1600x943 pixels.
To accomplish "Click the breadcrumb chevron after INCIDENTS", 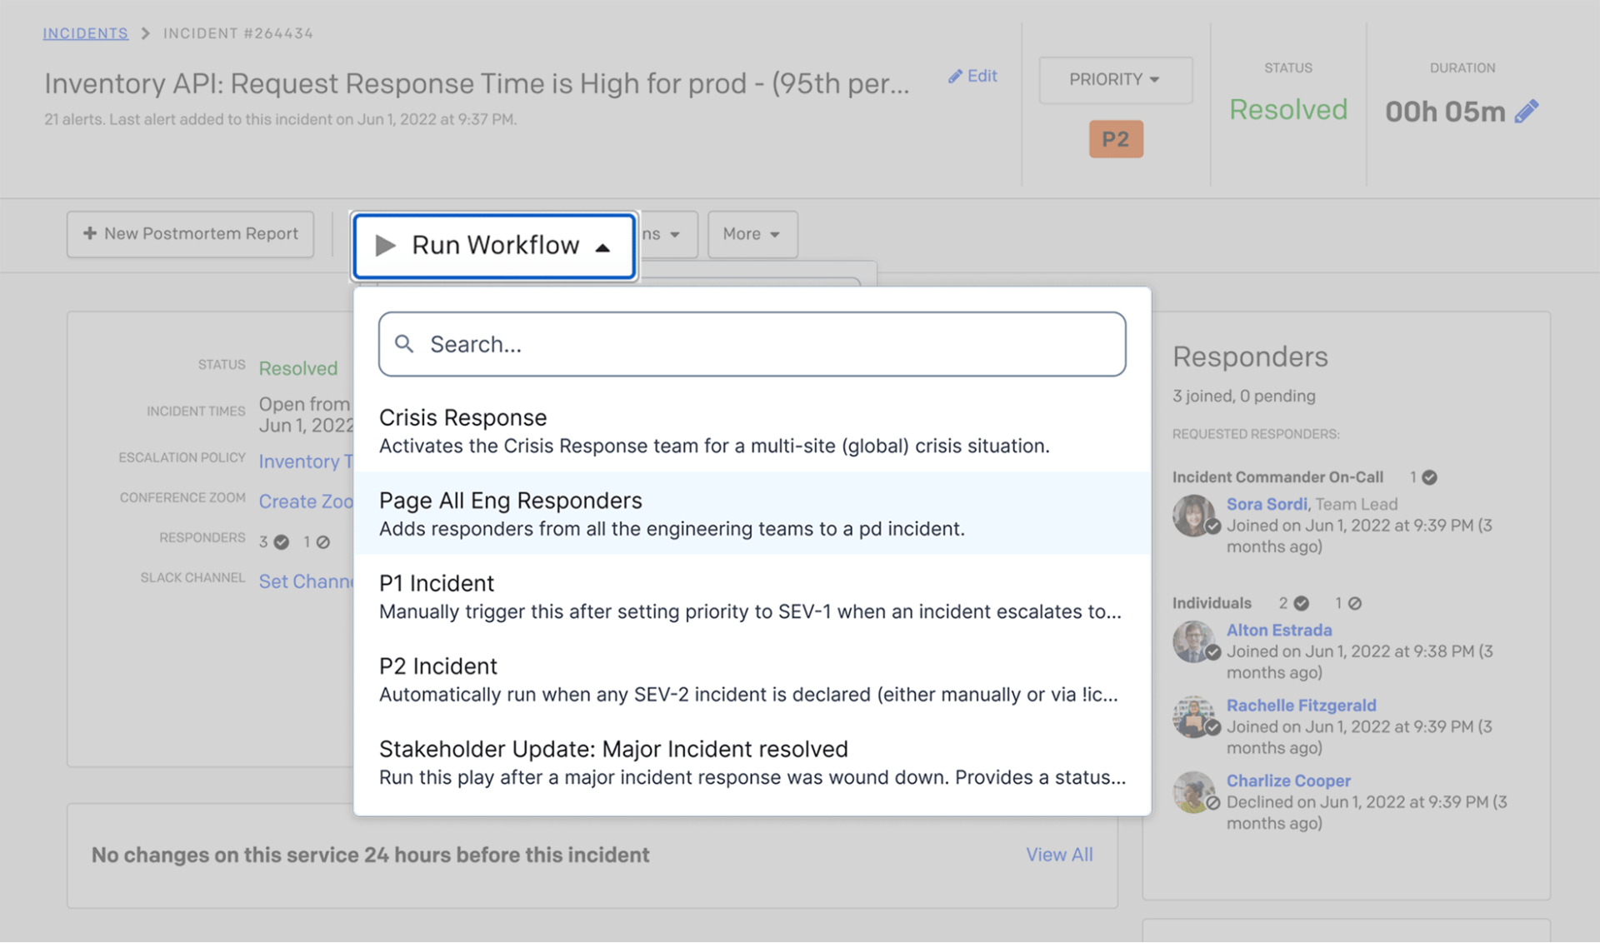I will [145, 33].
